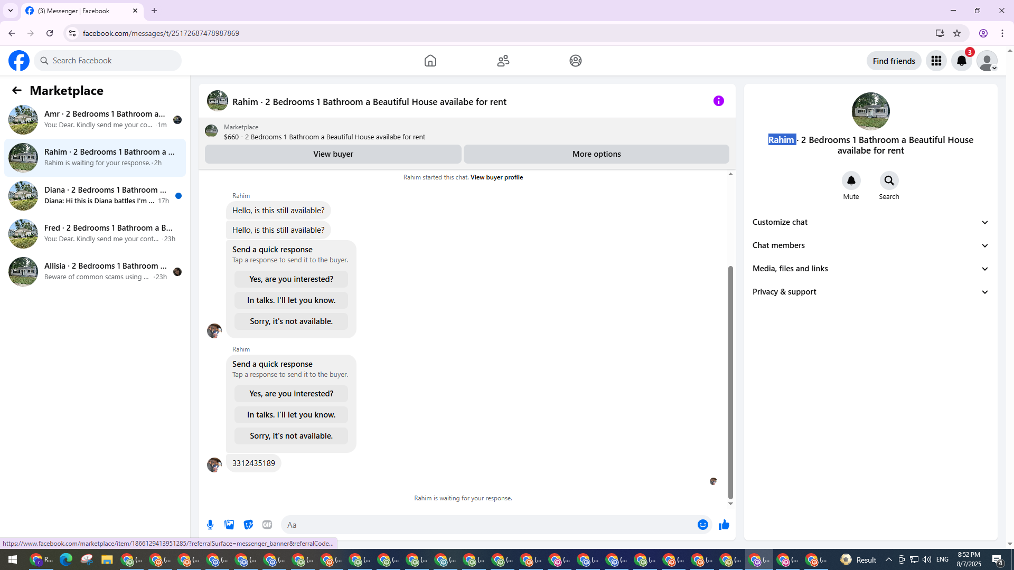Show hidden system tray icons

tap(889, 559)
